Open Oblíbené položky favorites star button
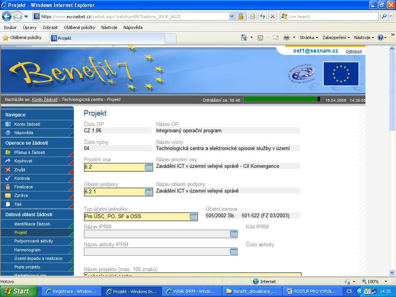 click(x=22, y=38)
